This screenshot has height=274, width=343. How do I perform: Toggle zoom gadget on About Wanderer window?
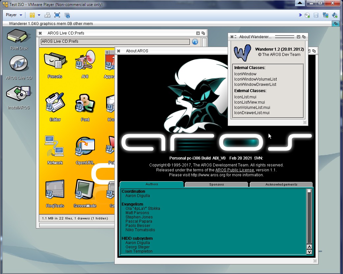[x=298, y=37]
